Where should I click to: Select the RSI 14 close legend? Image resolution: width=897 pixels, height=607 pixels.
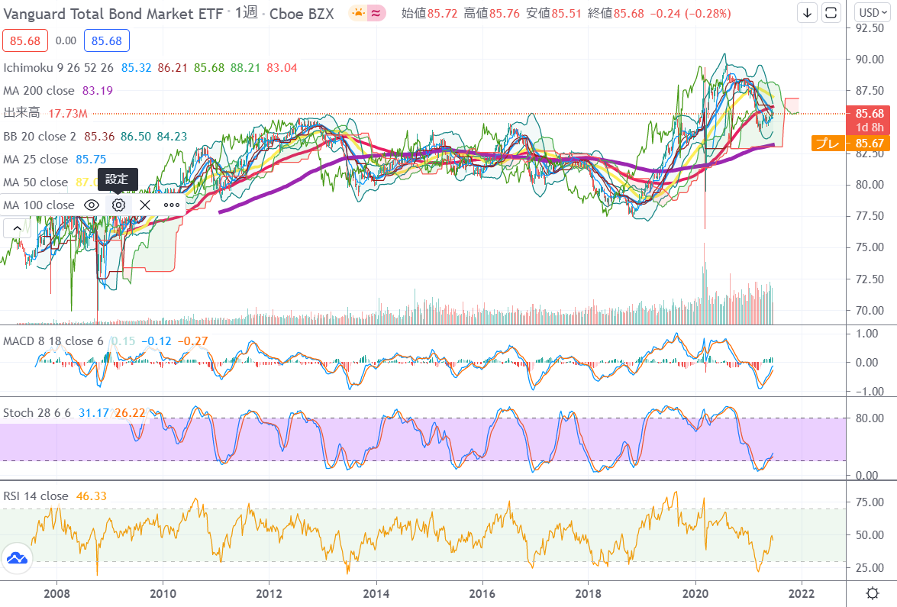pyautogui.click(x=35, y=496)
